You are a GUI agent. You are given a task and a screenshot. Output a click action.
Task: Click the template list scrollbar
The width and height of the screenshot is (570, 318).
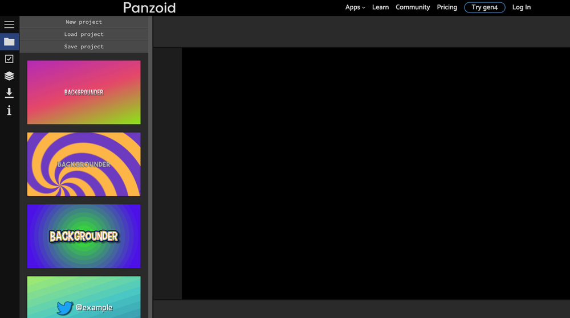point(150,167)
